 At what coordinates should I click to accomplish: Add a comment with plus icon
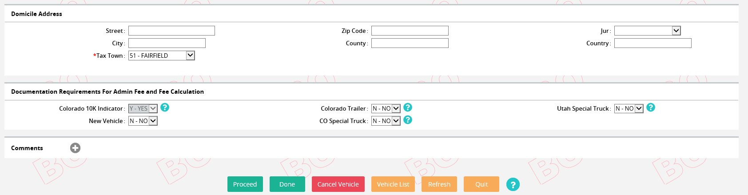(x=76, y=148)
